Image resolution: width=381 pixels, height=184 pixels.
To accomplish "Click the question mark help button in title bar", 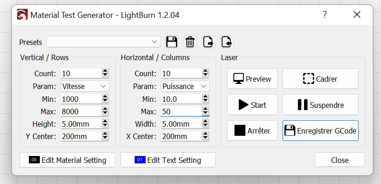I will 325,15.
